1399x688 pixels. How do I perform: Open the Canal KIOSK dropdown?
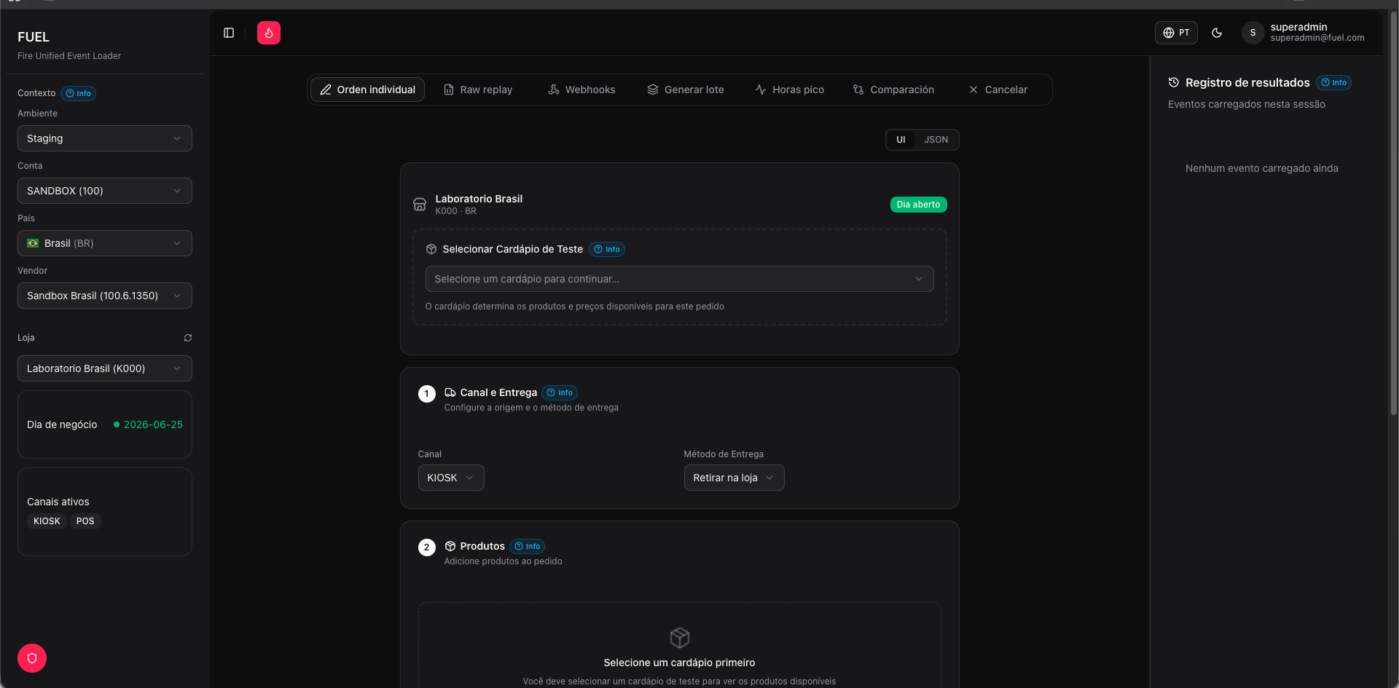(451, 478)
